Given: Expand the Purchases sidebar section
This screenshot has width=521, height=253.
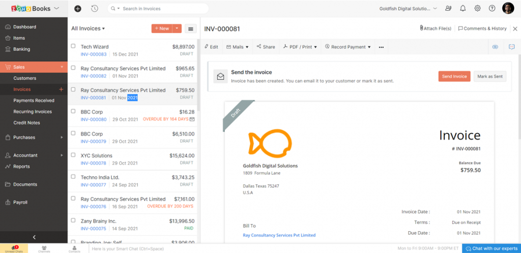Looking at the screenshot, I should [34, 137].
